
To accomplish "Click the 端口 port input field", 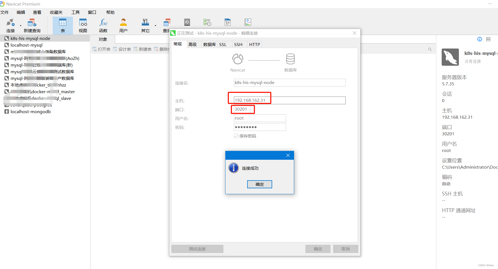I will (242, 109).
